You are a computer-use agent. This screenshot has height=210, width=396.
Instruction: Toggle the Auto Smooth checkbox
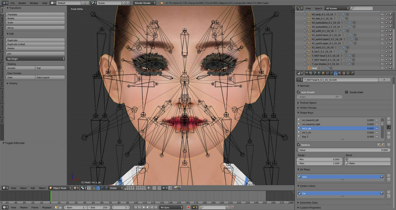pyautogui.click(x=299, y=92)
